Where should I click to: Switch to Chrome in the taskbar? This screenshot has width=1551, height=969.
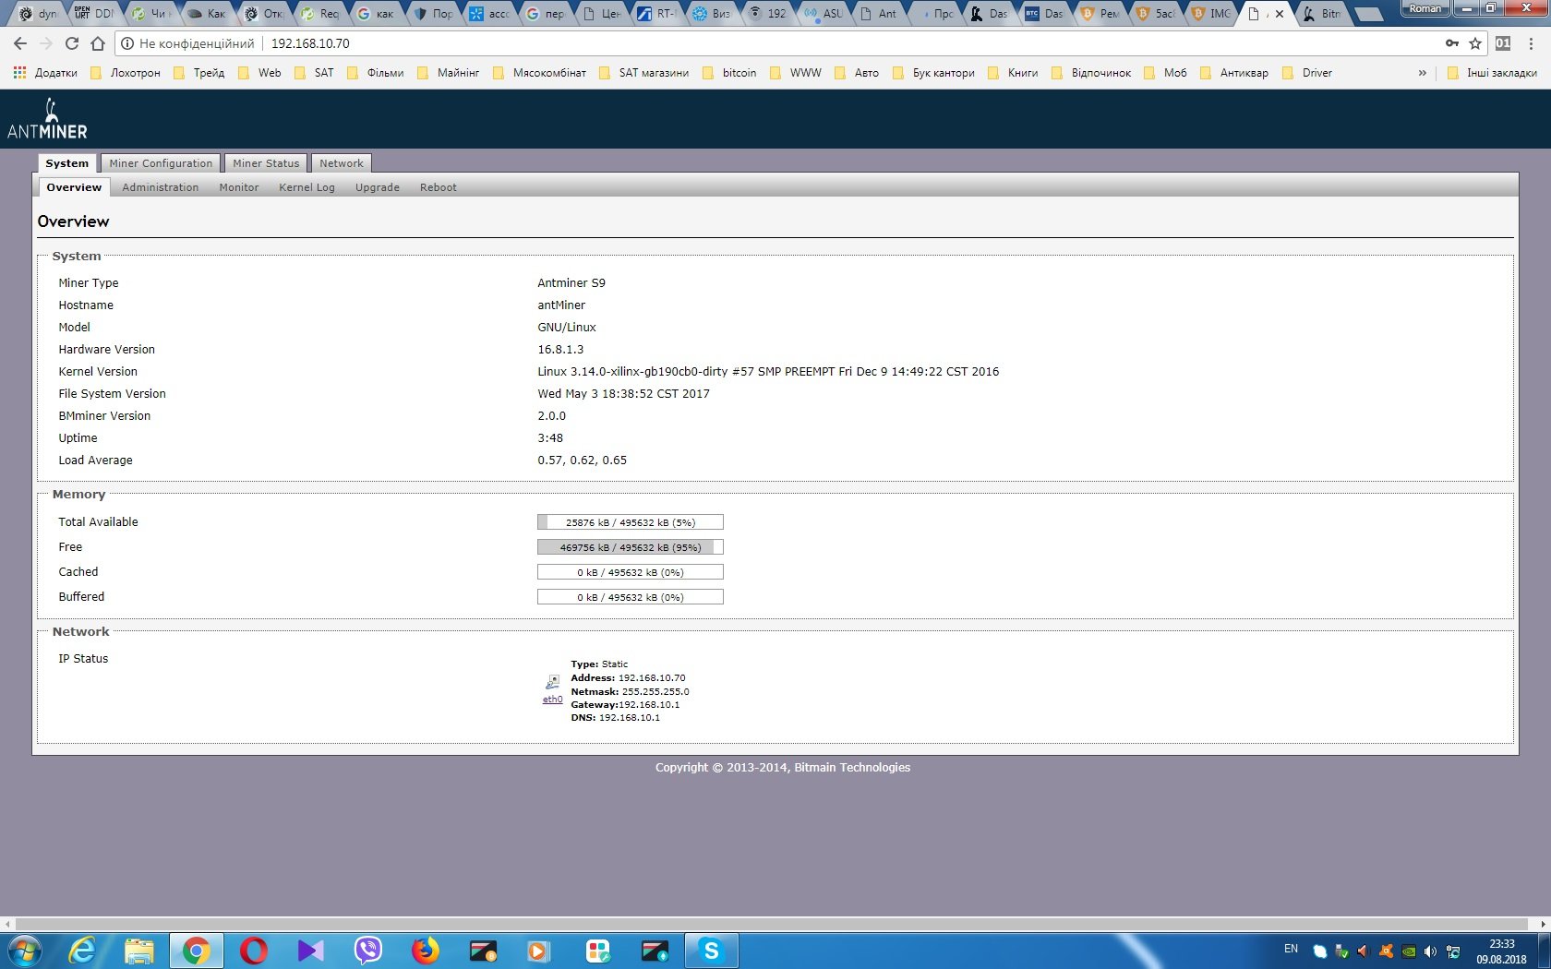coord(196,951)
